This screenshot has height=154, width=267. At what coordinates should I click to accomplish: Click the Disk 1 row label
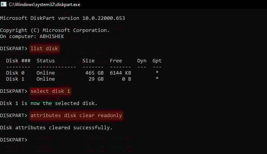point(15,79)
